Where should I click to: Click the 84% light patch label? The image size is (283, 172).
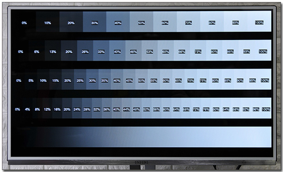[x=226, y=109]
